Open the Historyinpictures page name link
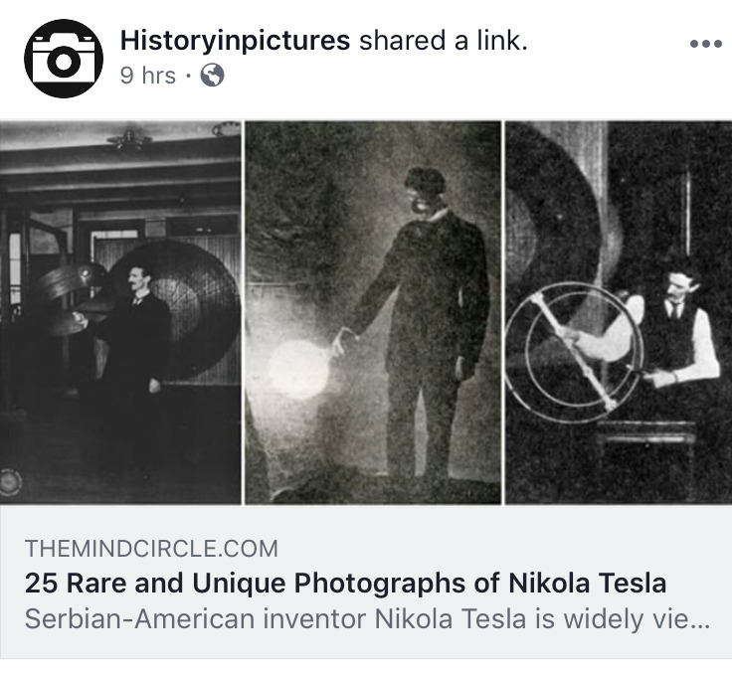This screenshot has height=675, width=732. [x=235, y=40]
